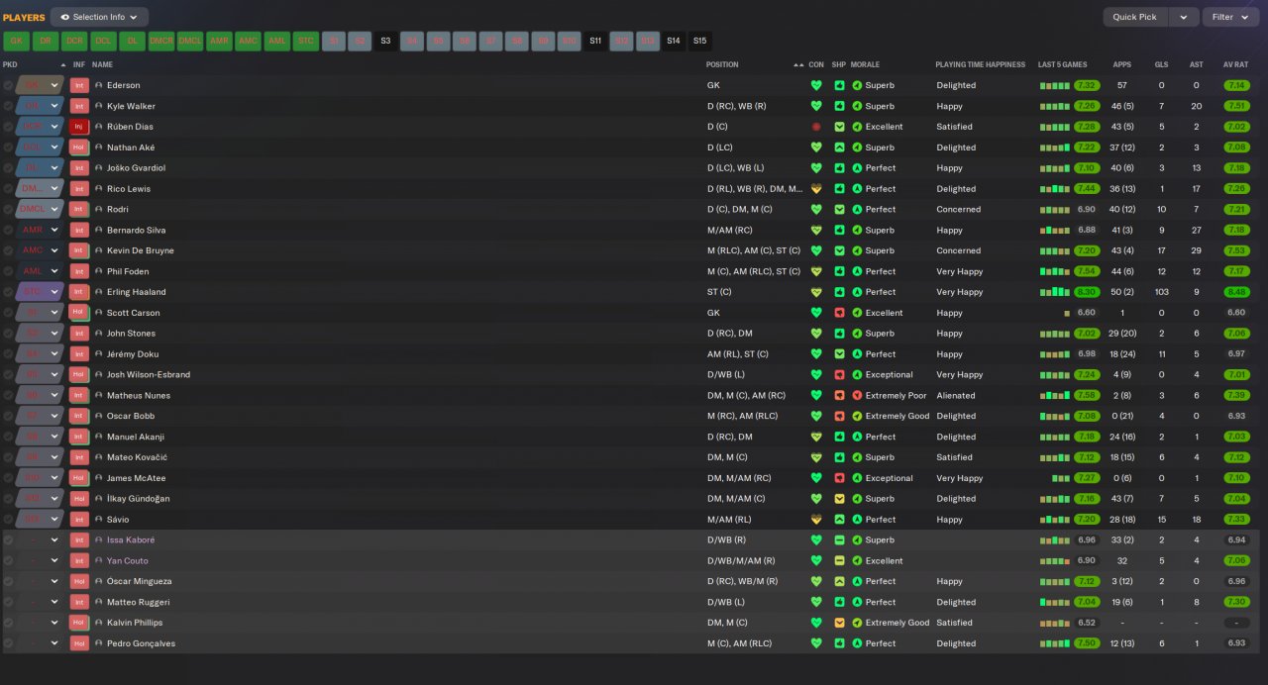Open the position picker dropdown for Kevin De Bruyne
This screenshot has width=1268, height=685.
[55, 250]
